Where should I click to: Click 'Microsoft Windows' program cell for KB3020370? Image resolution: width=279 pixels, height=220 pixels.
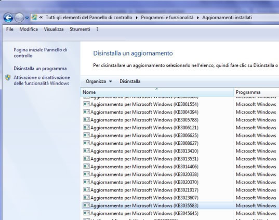point(256,182)
